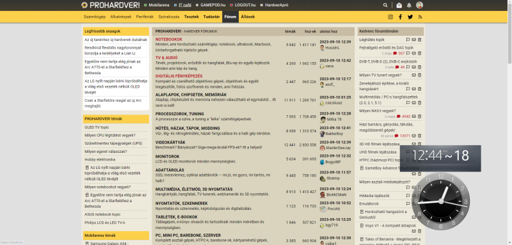Open the VIDEOKÁRTYÁK forum category
Image resolution: width=512 pixels, height=245 pixels.
[170, 142]
